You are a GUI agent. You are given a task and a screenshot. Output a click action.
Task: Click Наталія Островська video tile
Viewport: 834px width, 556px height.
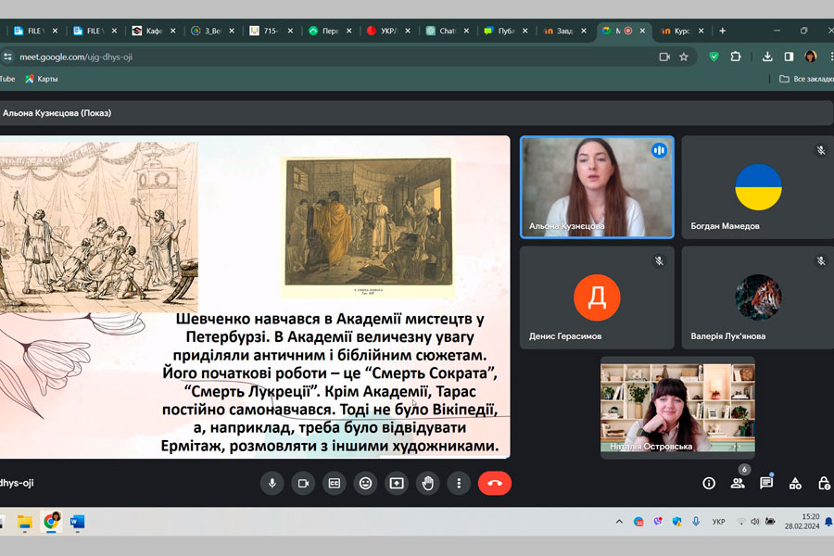tap(677, 407)
